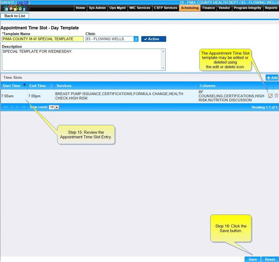
Task: Sort by End Time column arrow
Action: point(51,86)
